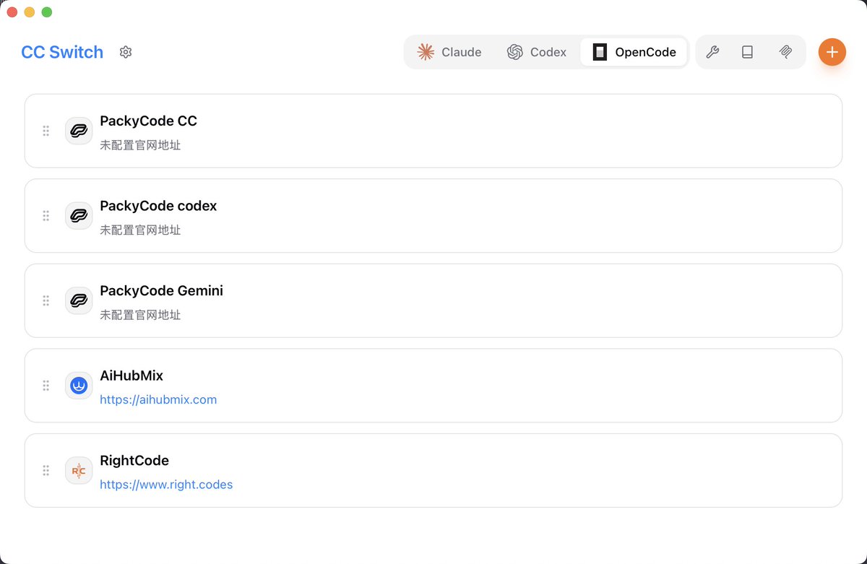Viewport: 867px width, 564px height.
Task: Click the wrench tool icon
Action: 712,52
